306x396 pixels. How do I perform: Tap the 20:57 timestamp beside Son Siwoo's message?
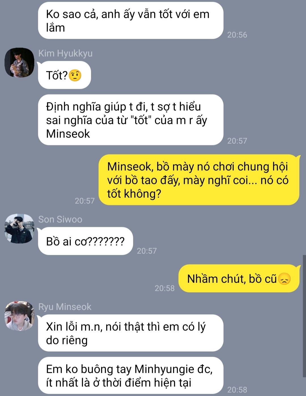click(147, 251)
